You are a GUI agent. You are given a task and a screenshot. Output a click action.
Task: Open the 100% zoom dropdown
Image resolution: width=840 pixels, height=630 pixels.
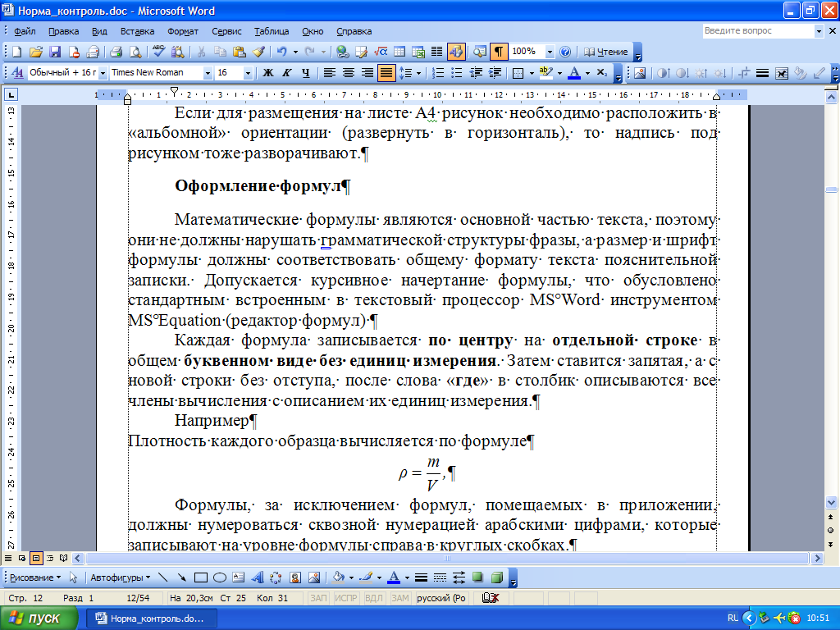pos(550,52)
